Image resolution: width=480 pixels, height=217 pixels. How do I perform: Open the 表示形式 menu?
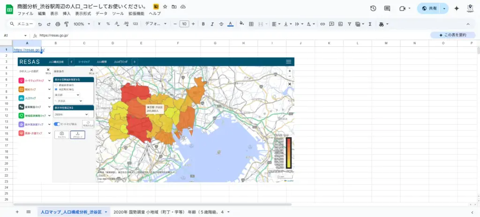click(x=83, y=14)
